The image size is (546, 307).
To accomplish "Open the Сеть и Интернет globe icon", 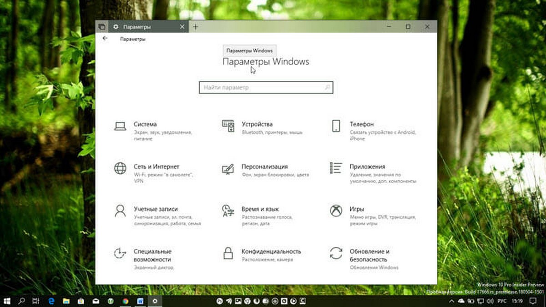I will pyautogui.click(x=120, y=168).
